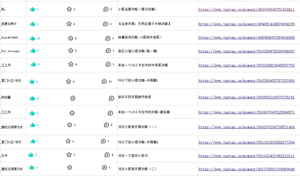
Task: Visit the link ending in 645597753
Action: coord(246,66)
